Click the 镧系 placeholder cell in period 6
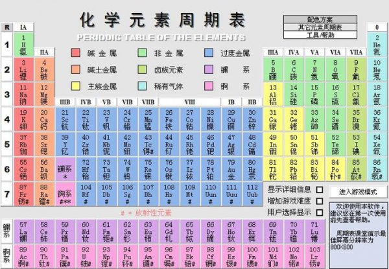The width and height of the screenshot is (389, 269). click(64, 167)
